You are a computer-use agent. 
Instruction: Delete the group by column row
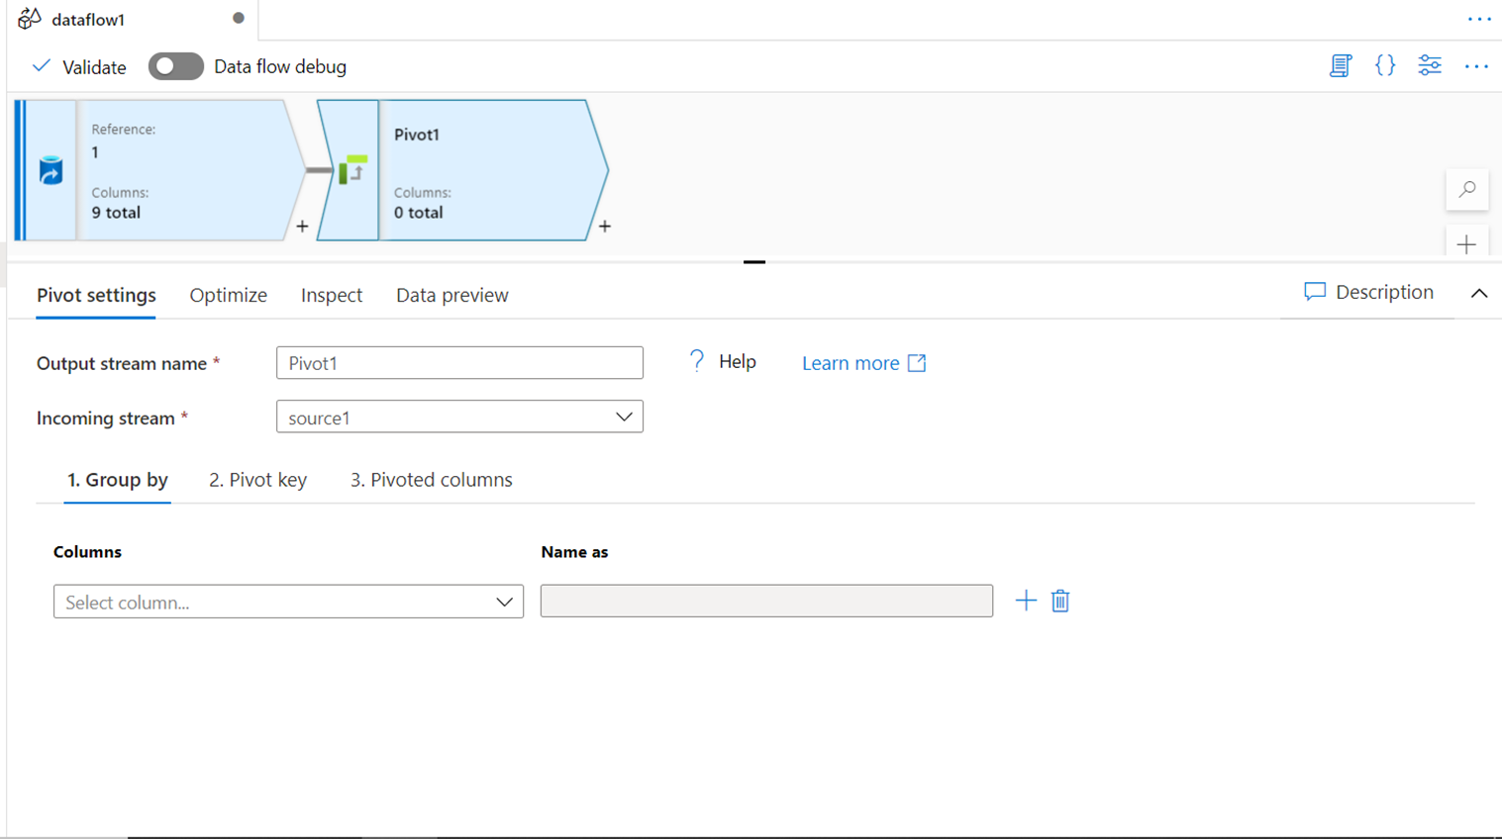(x=1060, y=601)
